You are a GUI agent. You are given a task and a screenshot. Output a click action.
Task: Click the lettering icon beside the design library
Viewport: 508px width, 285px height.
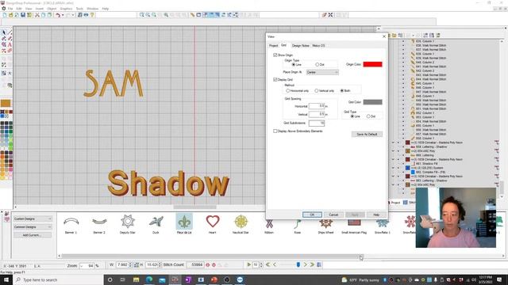[x=7, y=214]
